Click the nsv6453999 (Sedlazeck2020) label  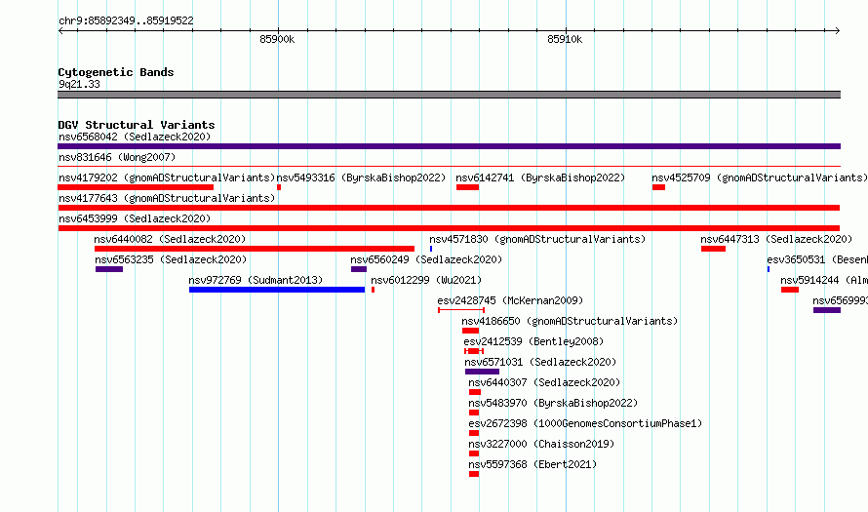[x=135, y=218]
